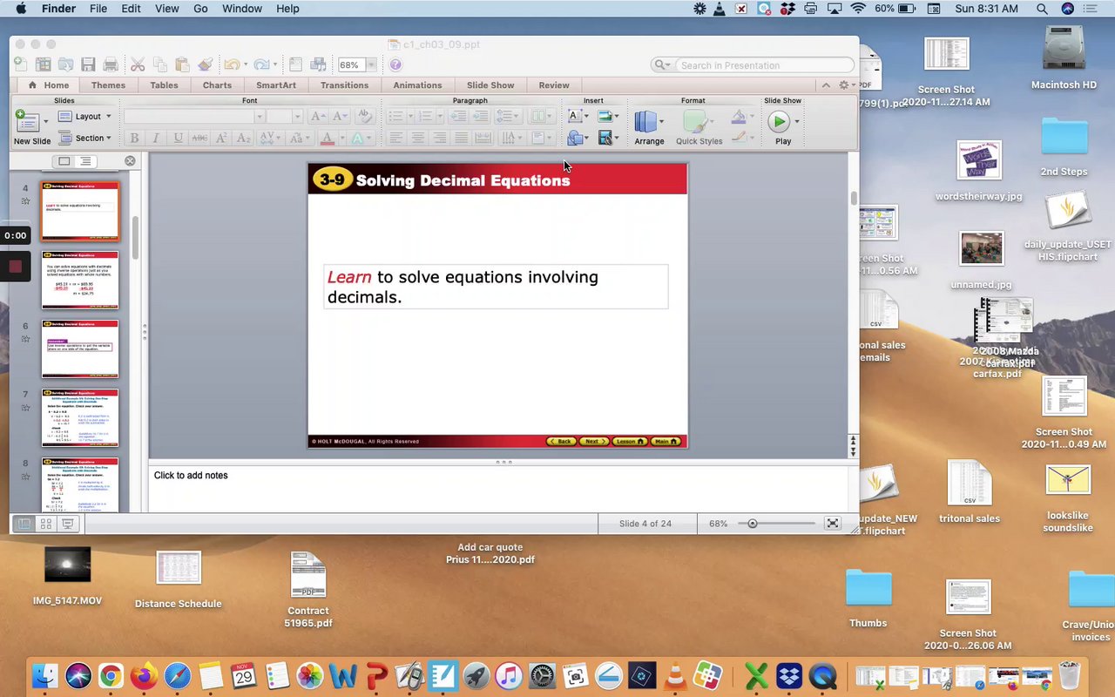Image resolution: width=1115 pixels, height=697 pixels.
Task: Click the Back button on the slide
Action: point(561,442)
